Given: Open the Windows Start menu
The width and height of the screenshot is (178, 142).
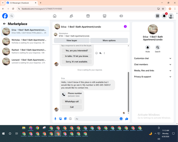Looking at the screenshot, I should (x=3, y=133).
